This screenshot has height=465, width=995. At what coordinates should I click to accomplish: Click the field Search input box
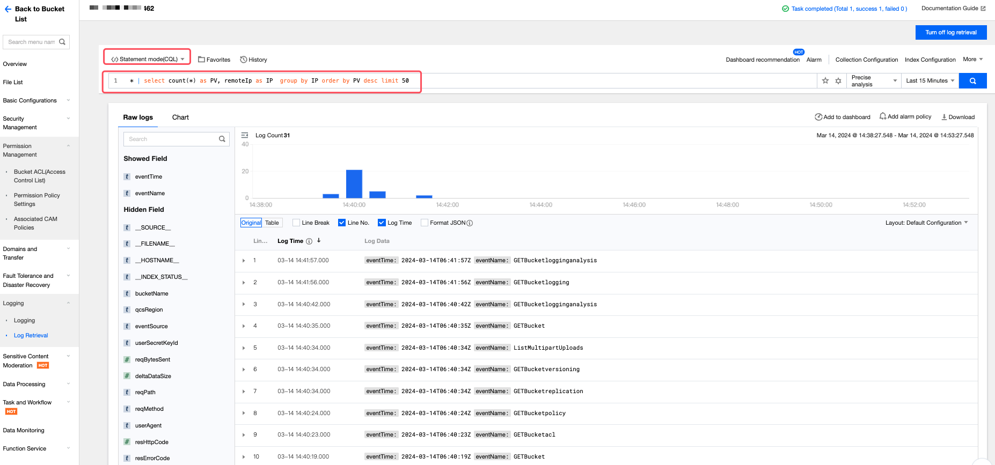tap(172, 139)
